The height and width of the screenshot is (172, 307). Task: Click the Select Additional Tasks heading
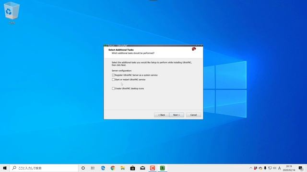tap(121, 50)
